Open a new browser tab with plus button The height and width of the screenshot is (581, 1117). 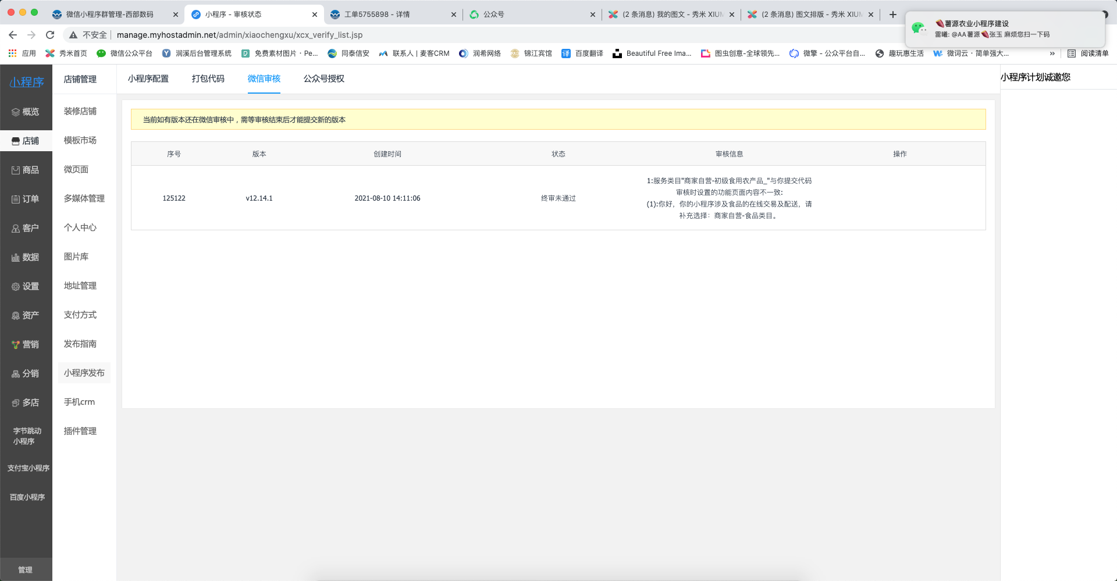(893, 15)
